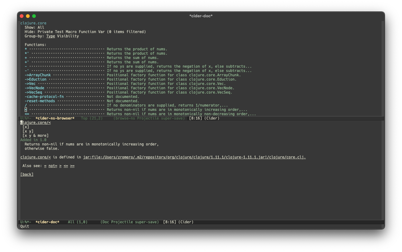The image size is (402, 252).
Task: Group namespace items by Type
Action: click(51, 36)
